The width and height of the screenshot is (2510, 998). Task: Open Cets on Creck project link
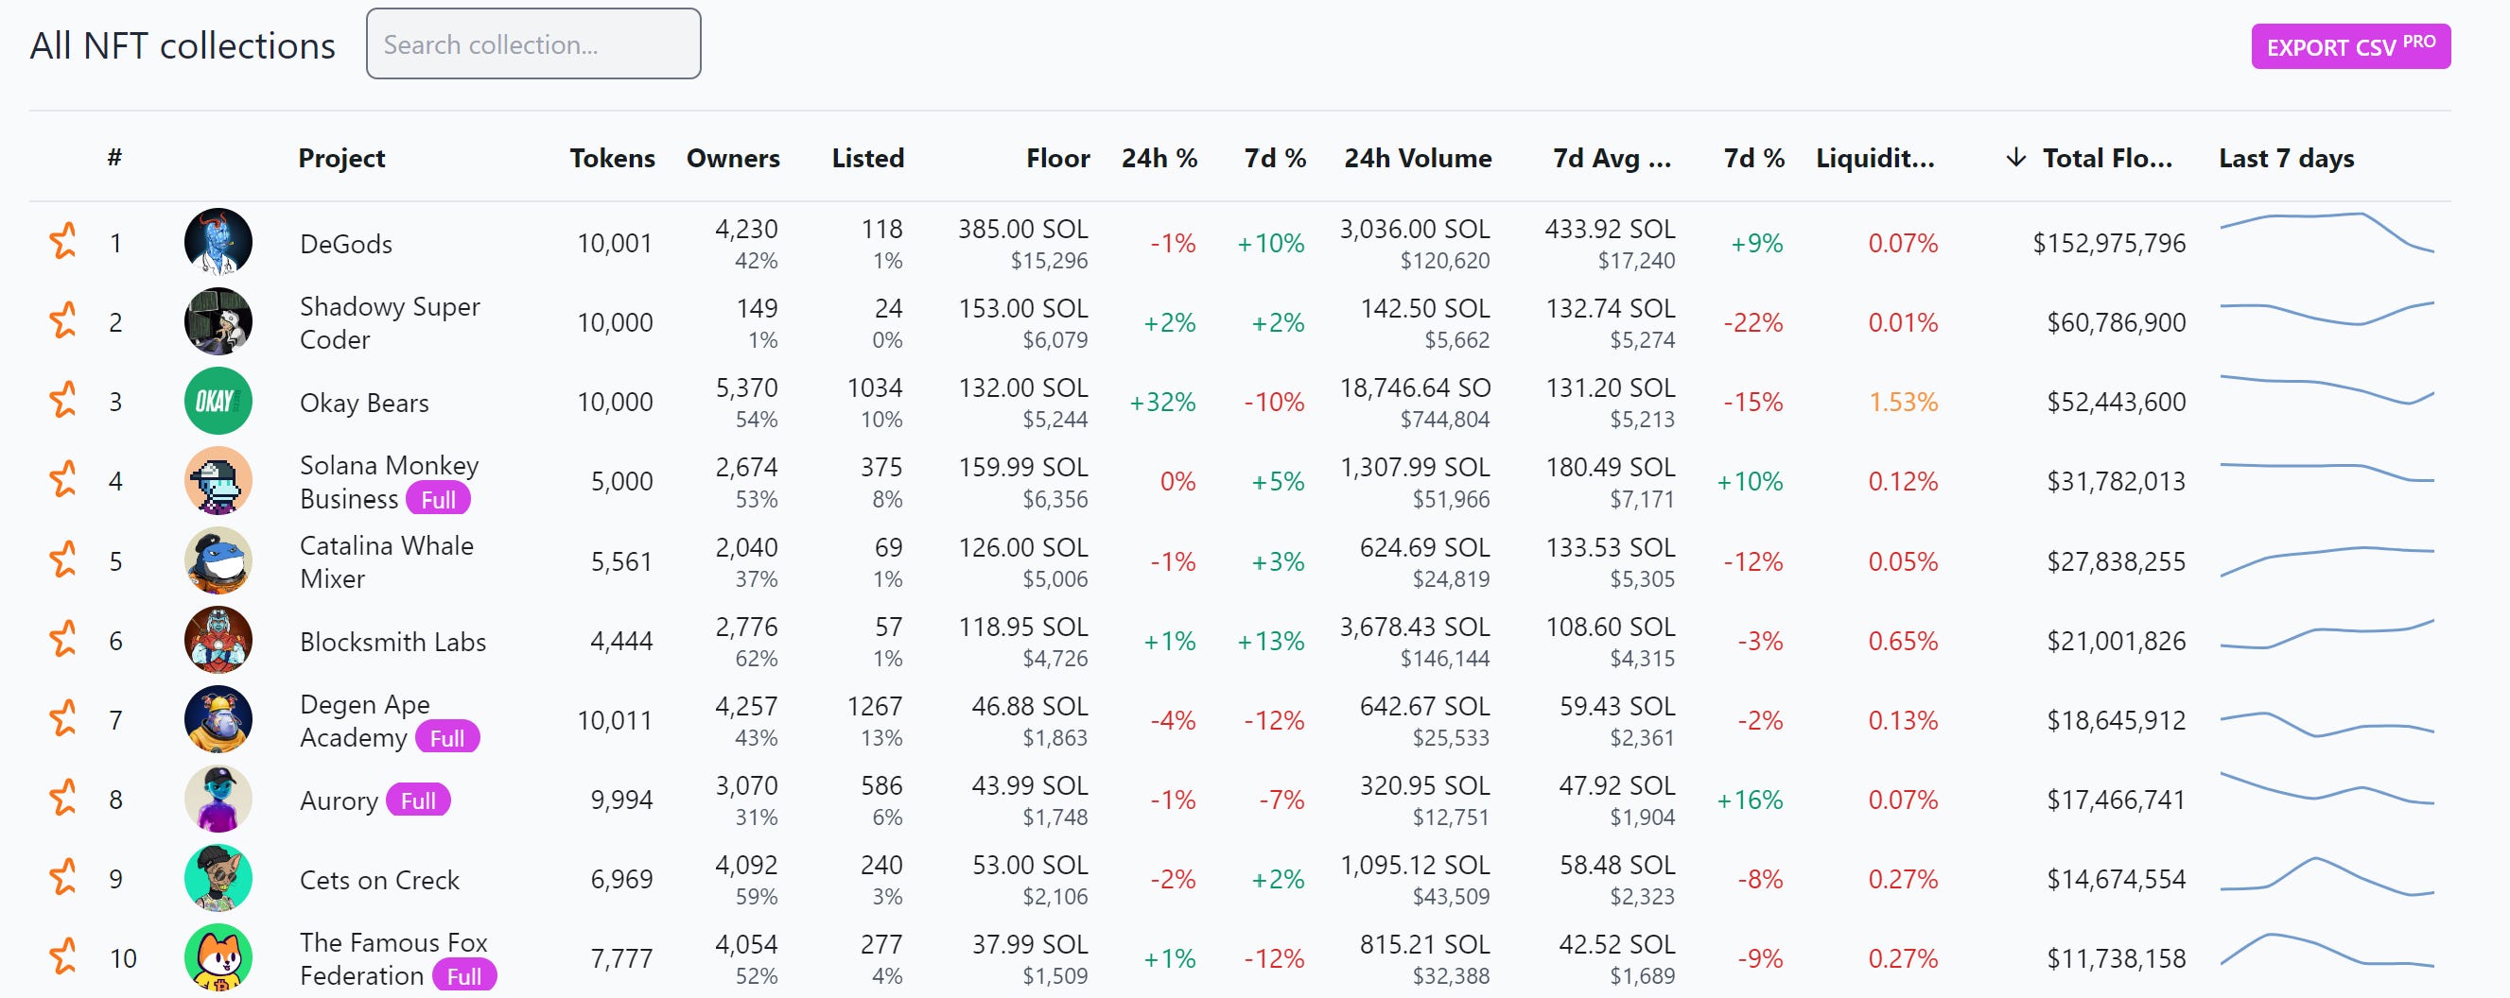(379, 879)
